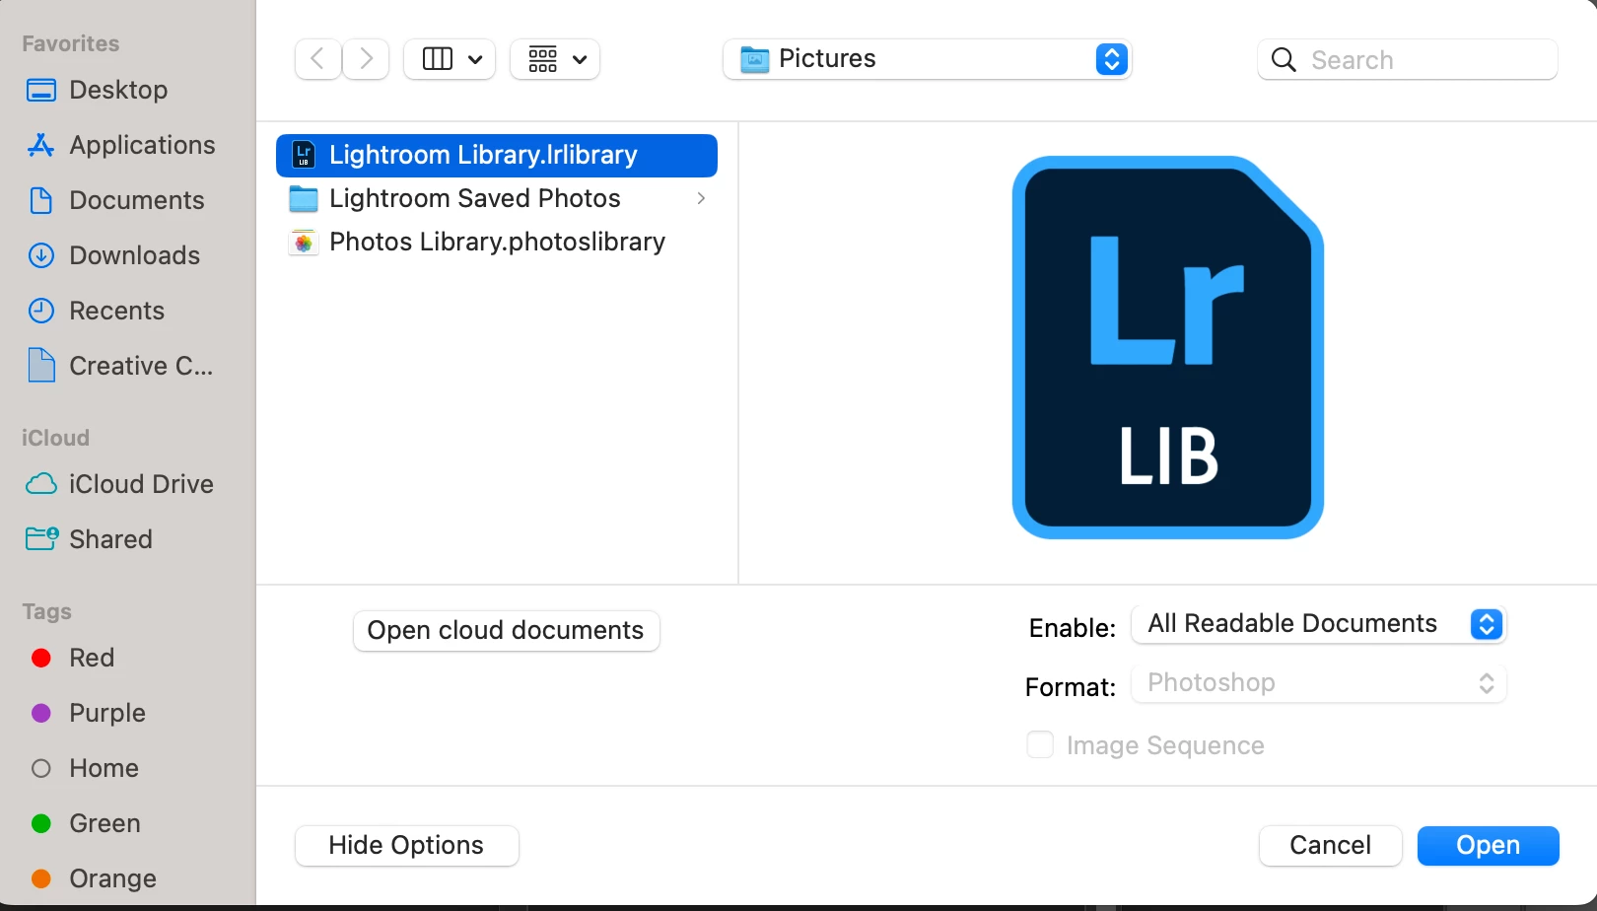Open the Format Photoshop dropdown

coord(1319,683)
